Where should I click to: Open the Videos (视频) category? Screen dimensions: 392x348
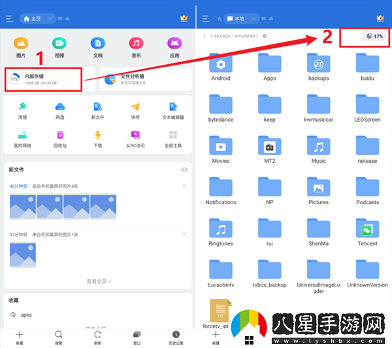pyautogui.click(x=59, y=48)
